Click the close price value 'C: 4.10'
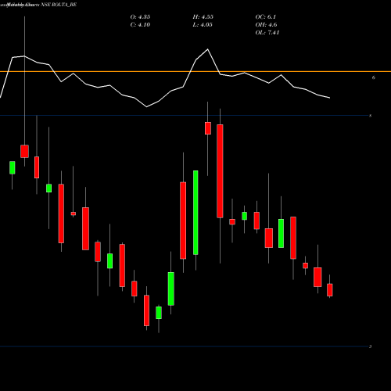 pos(140,25)
